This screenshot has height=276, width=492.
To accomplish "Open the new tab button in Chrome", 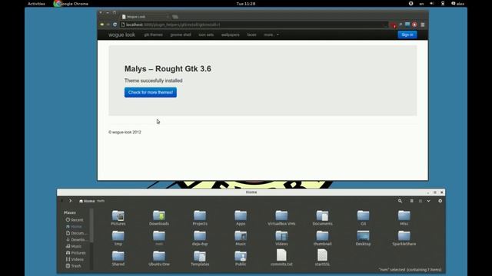I will pos(175,17).
